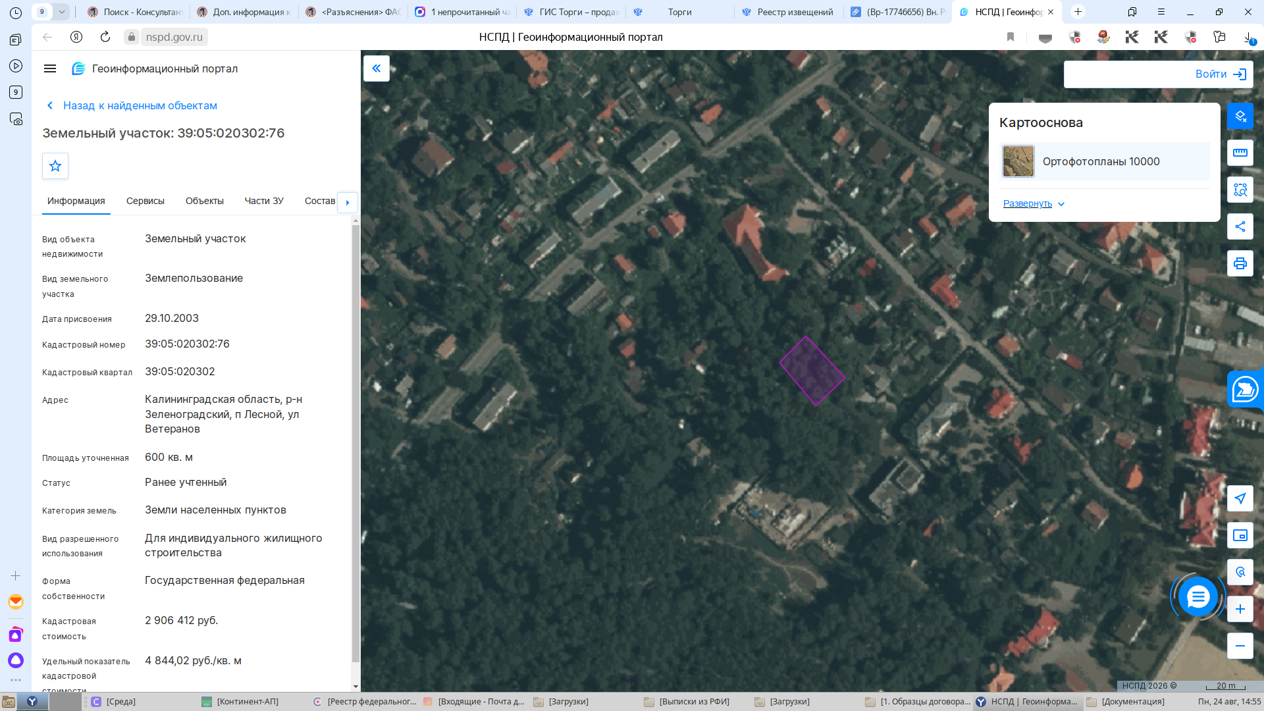1264x711 pixels.
Task: Activate the area selection search tool
Action: (1240, 190)
